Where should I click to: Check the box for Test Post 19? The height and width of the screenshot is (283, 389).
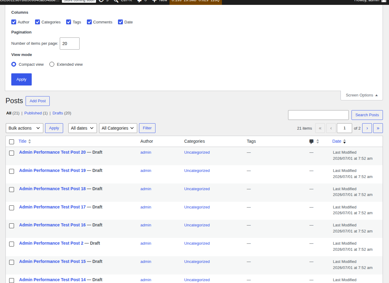(x=12, y=171)
